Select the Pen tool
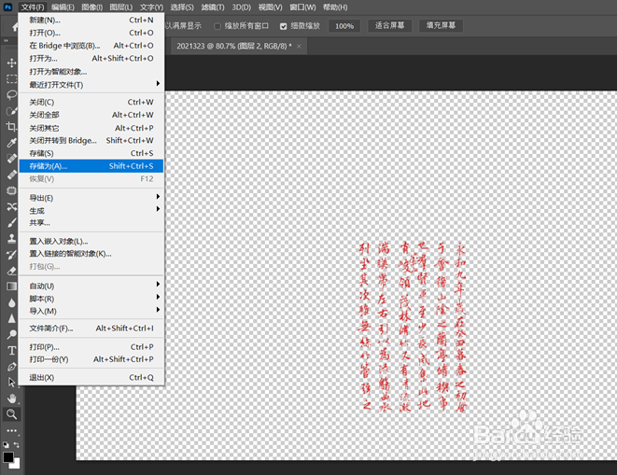This screenshot has height=475, width=617. pyautogui.click(x=11, y=367)
